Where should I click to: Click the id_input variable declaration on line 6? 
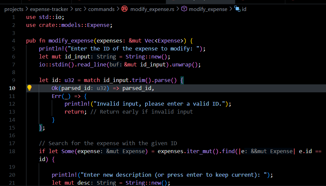[77, 57]
